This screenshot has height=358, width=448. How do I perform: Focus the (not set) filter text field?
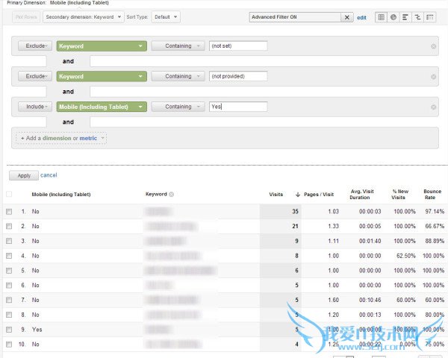point(238,46)
